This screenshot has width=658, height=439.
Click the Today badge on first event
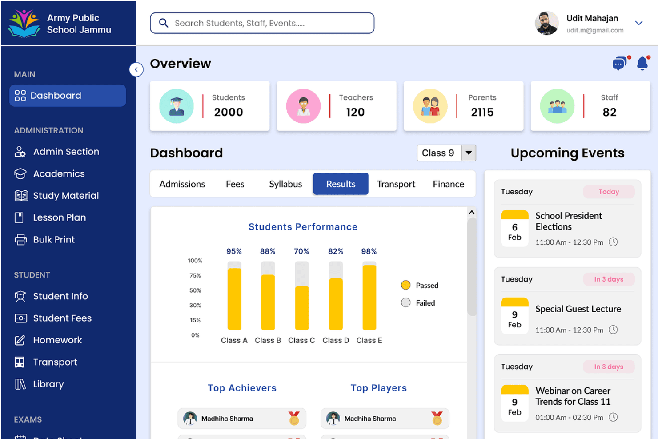(x=609, y=192)
